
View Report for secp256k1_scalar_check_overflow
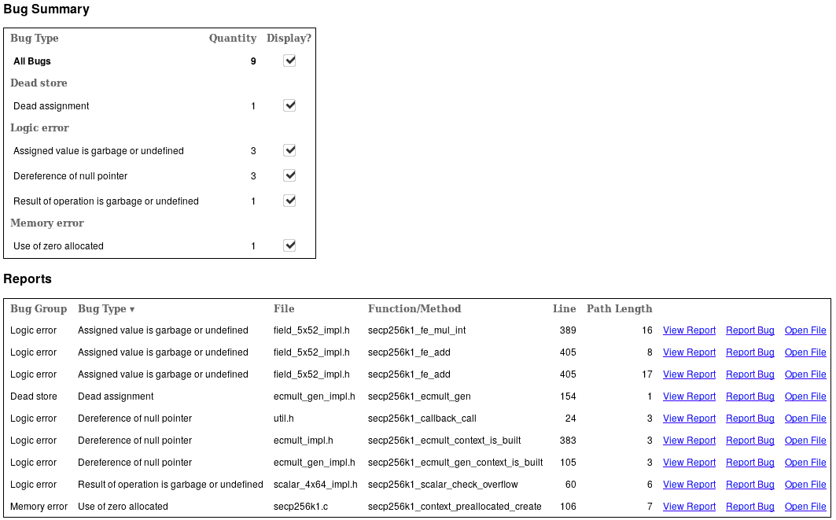click(x=689, y=485)
